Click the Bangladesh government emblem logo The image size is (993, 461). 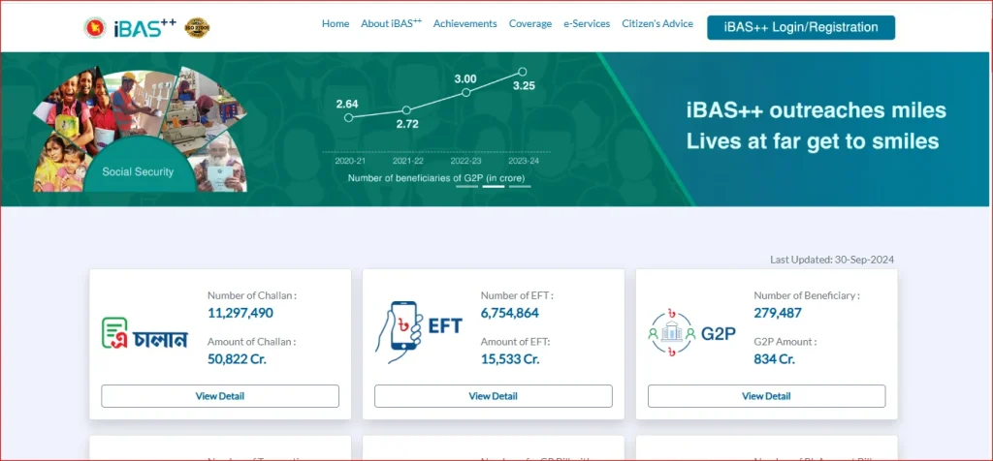point(95,27)
